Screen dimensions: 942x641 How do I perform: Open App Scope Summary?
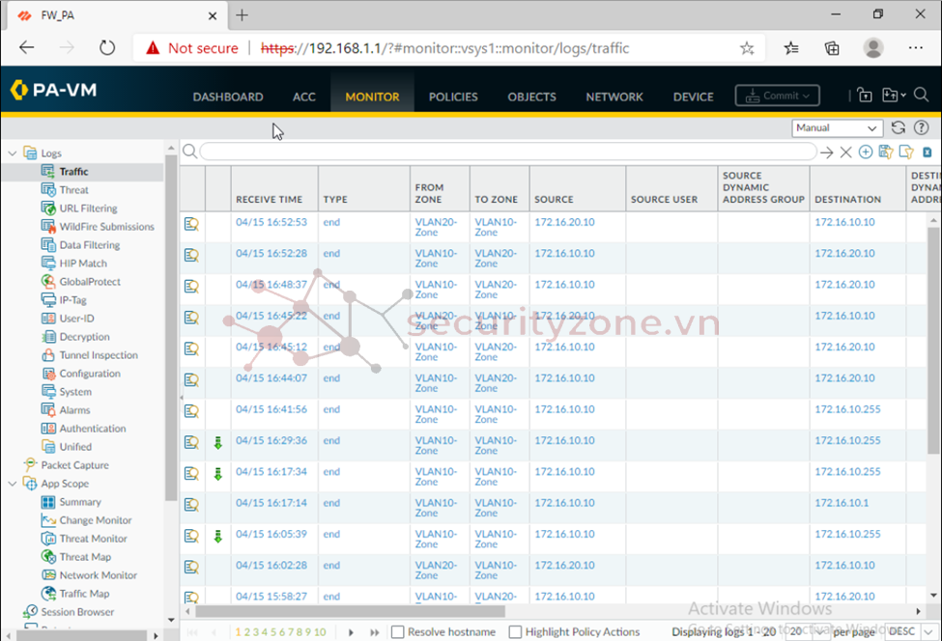point(80,502)
